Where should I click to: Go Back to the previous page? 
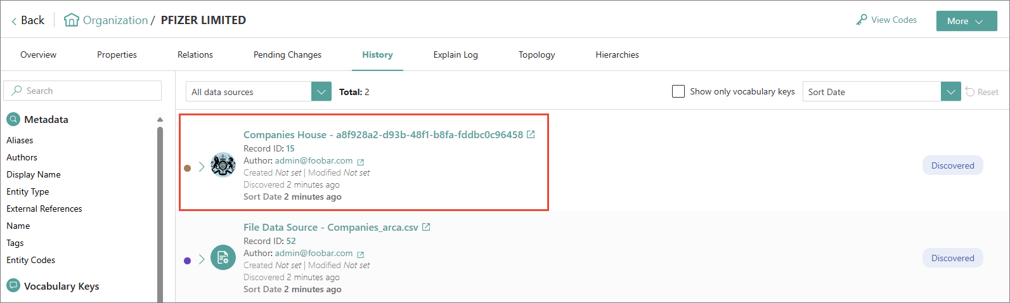tap(27, 20)
